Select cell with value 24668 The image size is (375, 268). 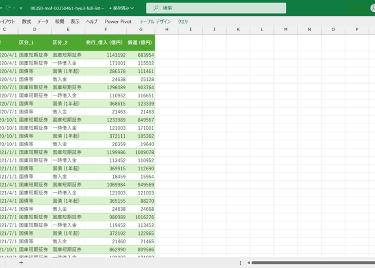pos(141,209)
